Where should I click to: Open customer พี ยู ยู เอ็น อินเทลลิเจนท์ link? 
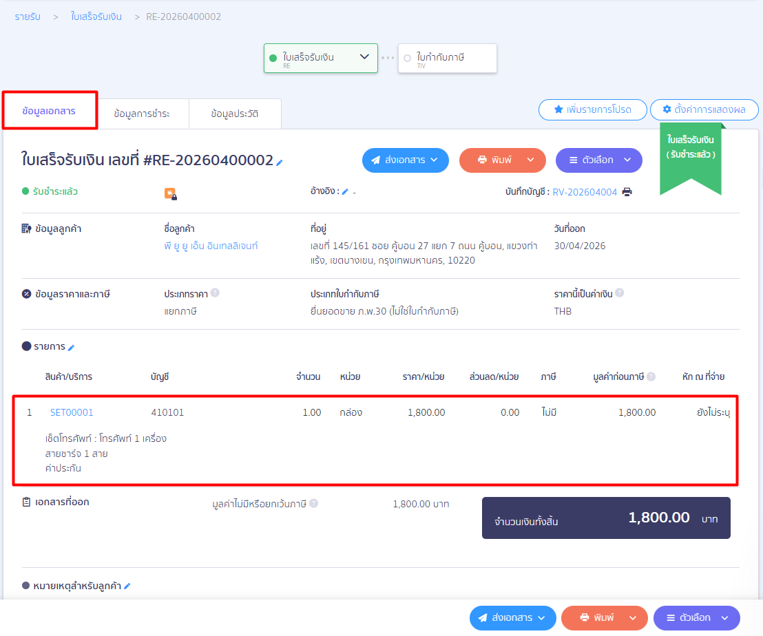coord(211,246)
